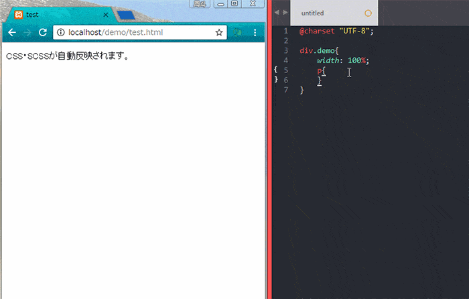
Task: Click the forward navigation arrow in Chrome
Action: point(27,32)
